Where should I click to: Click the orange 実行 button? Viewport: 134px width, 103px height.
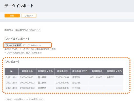[12, 16]
